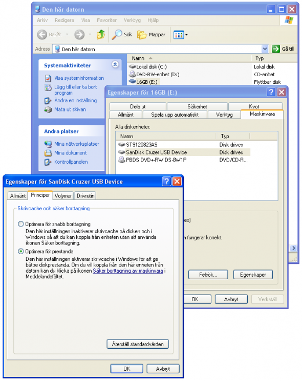Click the Mata ut skivan icon
This screenshot has width=302, height=381.
click(48, 109)
